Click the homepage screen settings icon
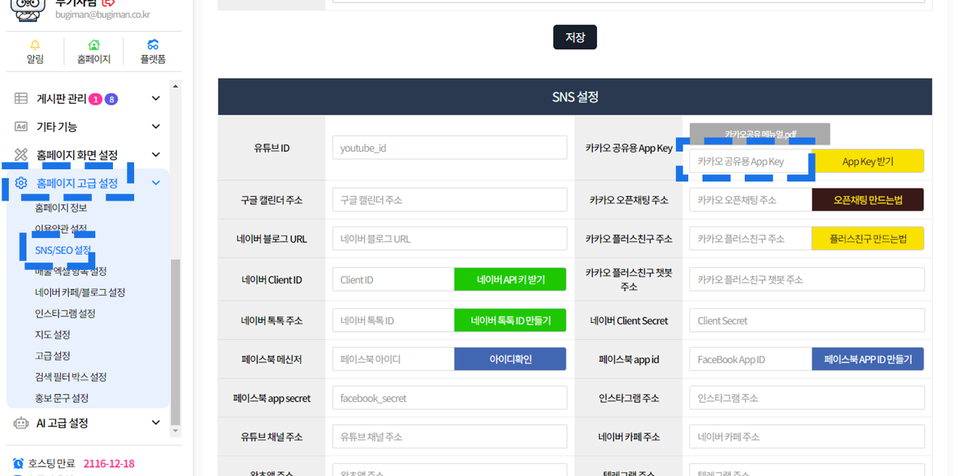Screen dimensions: 953x476 pyautogui.click(x=21, y=155)
